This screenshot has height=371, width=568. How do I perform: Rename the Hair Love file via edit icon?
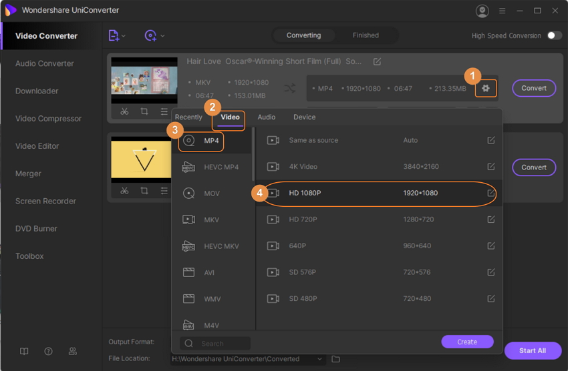[x=377, y=61]
